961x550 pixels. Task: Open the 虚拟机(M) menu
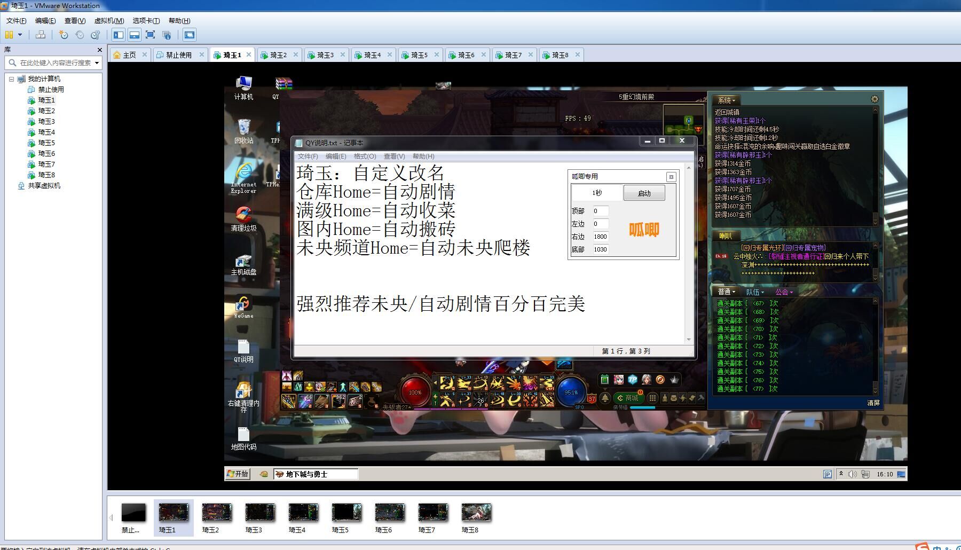point(109,20)
